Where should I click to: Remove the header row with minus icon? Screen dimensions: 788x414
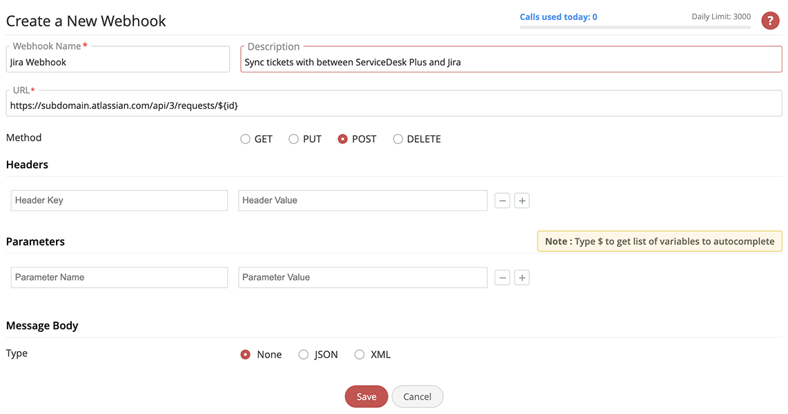[502, 201]
